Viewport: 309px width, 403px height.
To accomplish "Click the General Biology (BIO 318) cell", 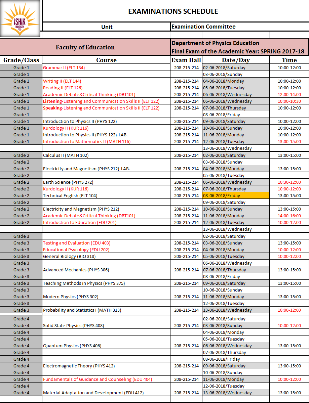I will click(69, 256).
